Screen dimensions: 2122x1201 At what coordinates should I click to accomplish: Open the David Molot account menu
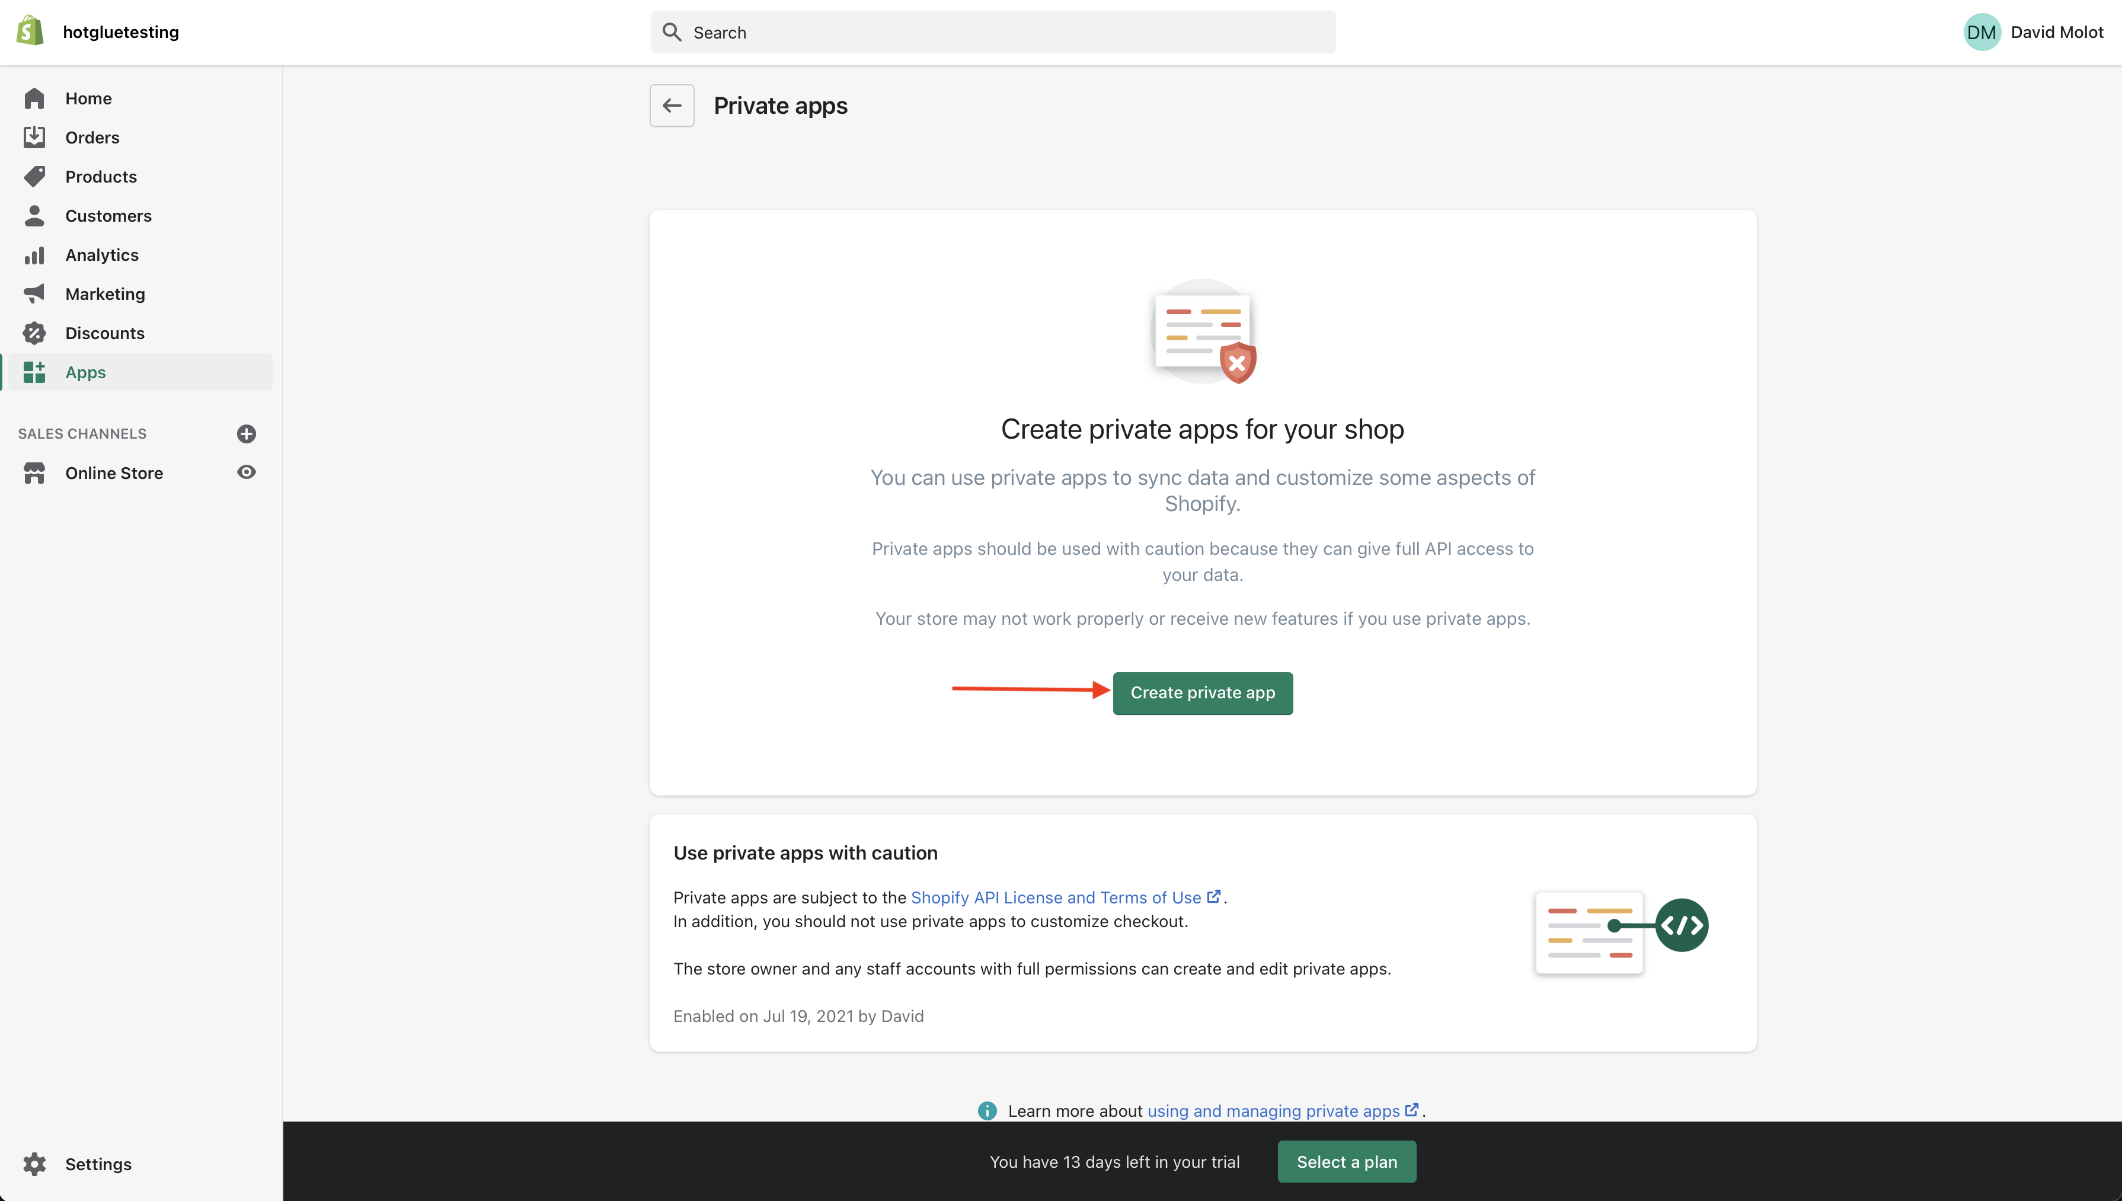(2034, 32)
